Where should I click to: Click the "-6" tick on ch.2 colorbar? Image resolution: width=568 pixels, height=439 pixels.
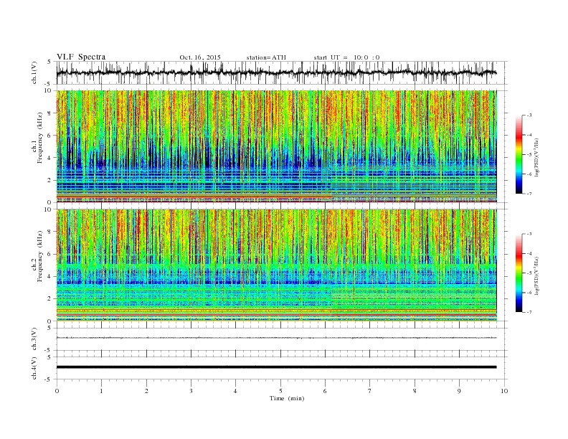click(x=529, y=293)
